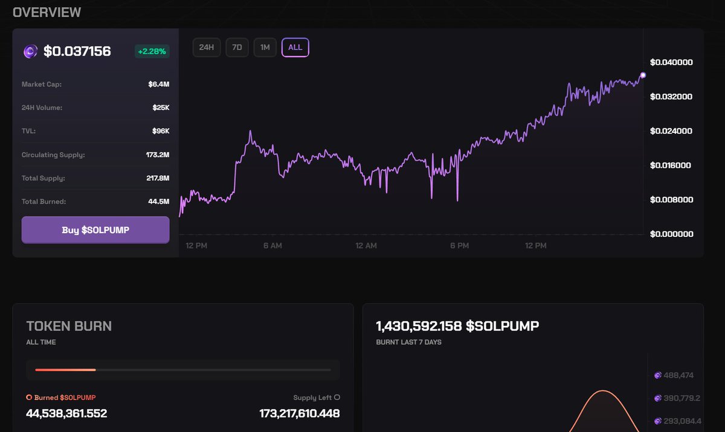This screenshot has height=432, width=725.
Task: Click the Buy $SOLPUMP button
Action: [x=95, y=230]
